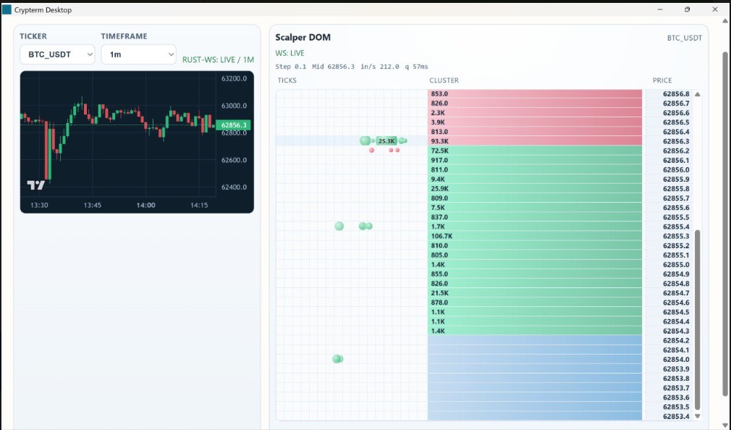Restore the Crypterm Desktop window size
Screen dimensions: 731x430
click(687, 10)
